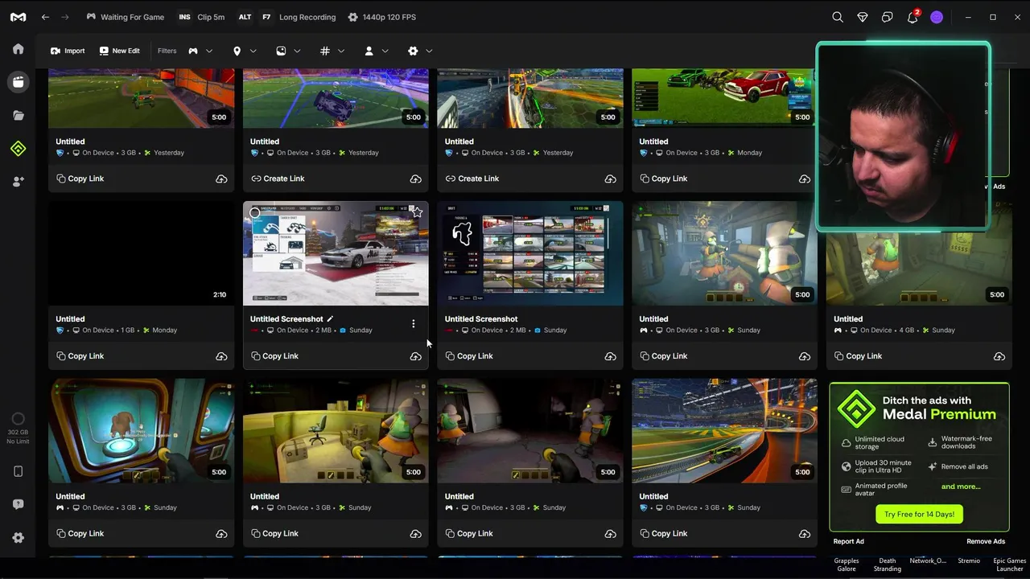This screenshot has height=579, width=1030.
Task: Open the 1440p 120 FPS quality settings
Action: (382, 17)
